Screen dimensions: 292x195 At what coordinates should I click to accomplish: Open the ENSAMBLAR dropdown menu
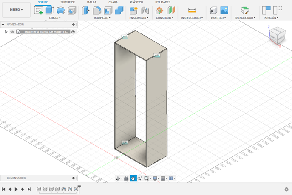coord(139,18)
